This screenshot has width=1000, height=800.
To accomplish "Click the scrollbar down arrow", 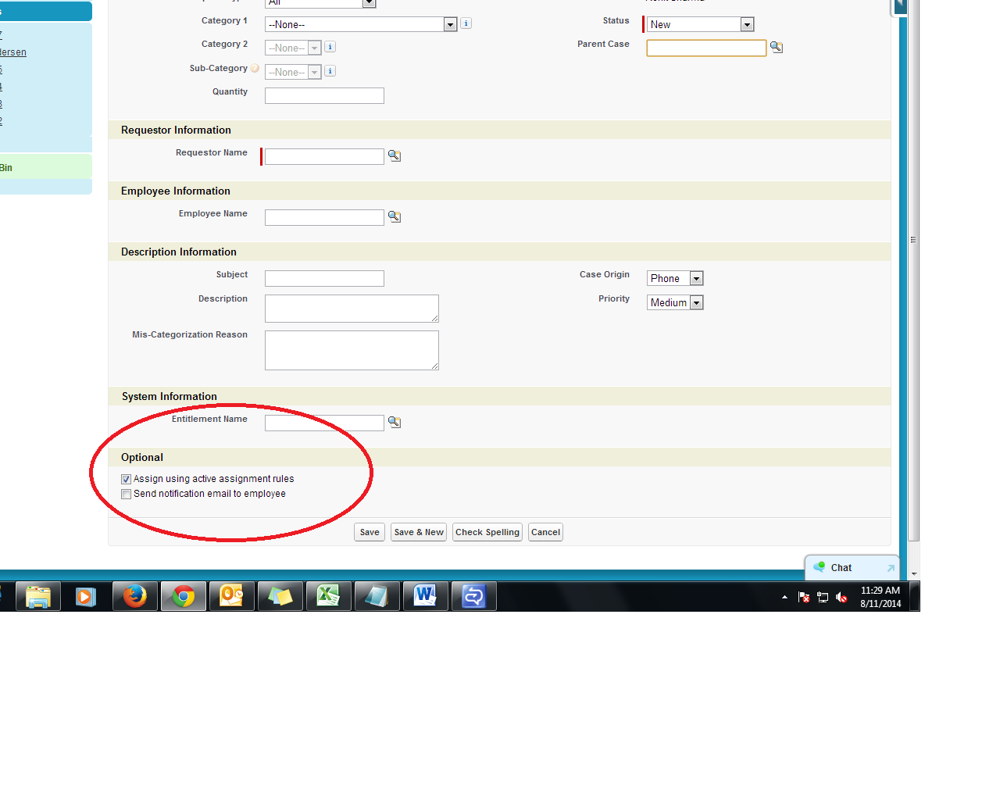I will [x=913, y=574].
